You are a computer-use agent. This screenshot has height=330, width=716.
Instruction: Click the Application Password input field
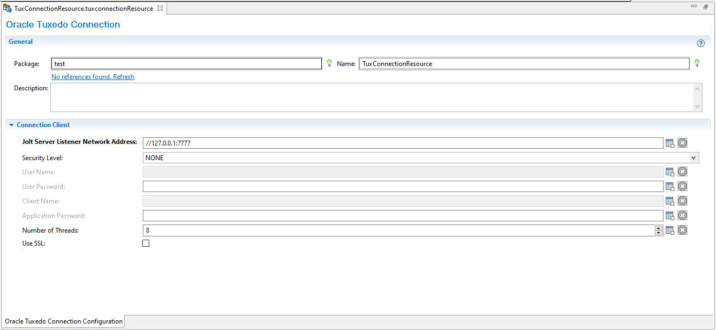tap(403, 216)
